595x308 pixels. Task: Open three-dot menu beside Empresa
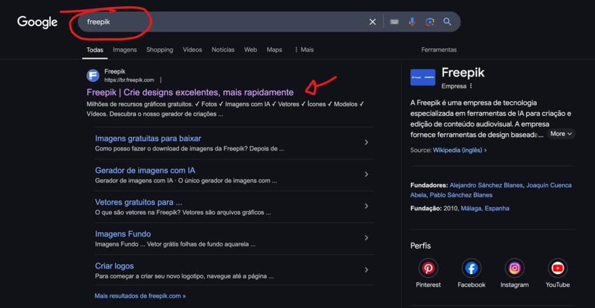point(471,86)
